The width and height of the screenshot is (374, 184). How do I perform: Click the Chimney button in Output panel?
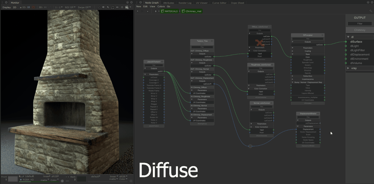(360, 30)
